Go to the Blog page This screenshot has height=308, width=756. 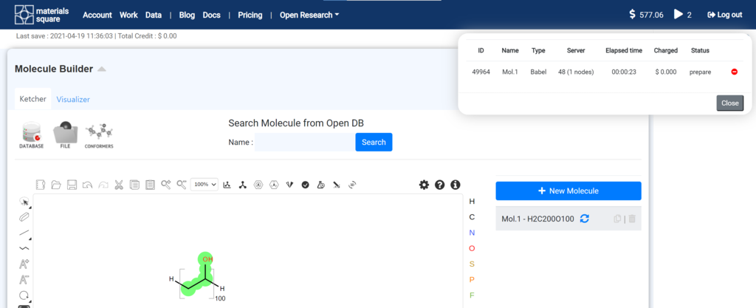click(x=187, y=15)
